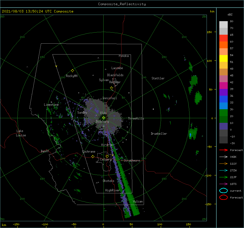
Task: Click the Airdrie city label
Action: click(107, 145)
